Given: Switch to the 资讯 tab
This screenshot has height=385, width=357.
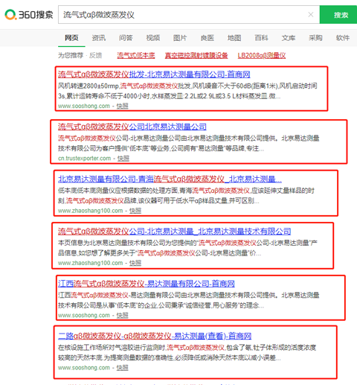Looking at the screenshot, I should tap(99, 38).
